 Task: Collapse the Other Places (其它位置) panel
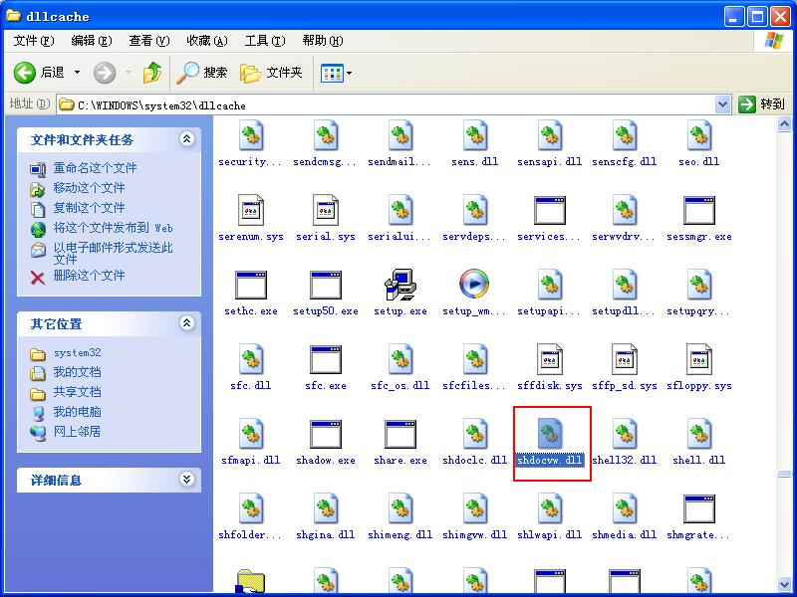[x=186, y=322]
